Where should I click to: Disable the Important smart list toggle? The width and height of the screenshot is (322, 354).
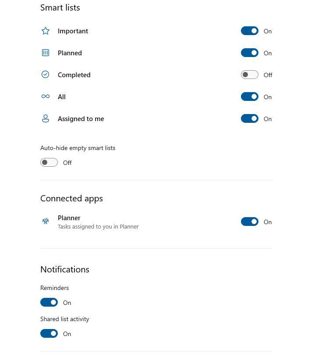pyautogui.click(x=250, y=31)
